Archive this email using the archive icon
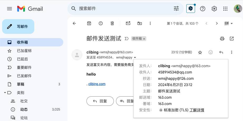This screenshot has width=243, height=121. 89,23
